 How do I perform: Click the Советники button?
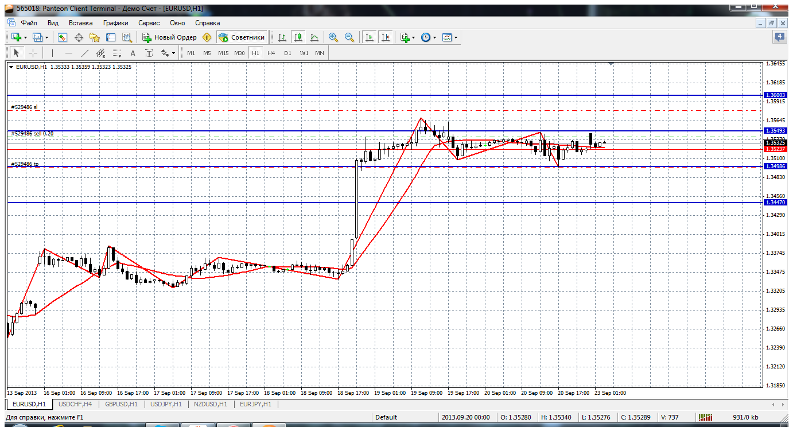[x=242, y=37]
